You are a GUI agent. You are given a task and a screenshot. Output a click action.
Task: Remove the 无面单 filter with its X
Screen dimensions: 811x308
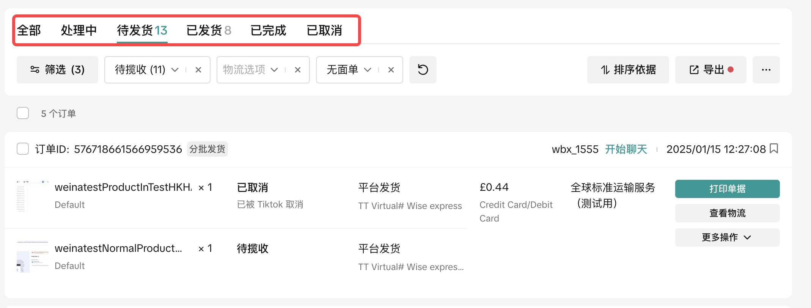(391, 70)
